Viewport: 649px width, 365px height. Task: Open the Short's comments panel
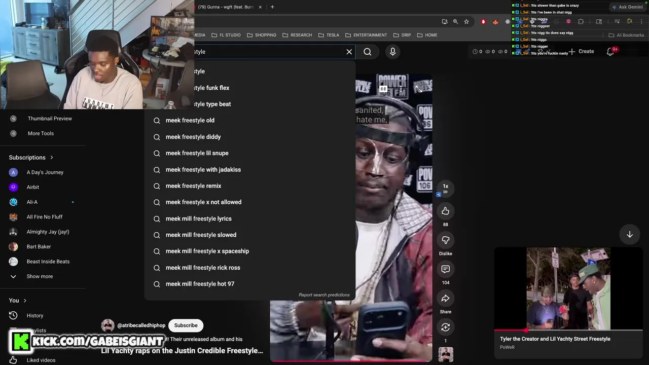[x=446, y=269]
